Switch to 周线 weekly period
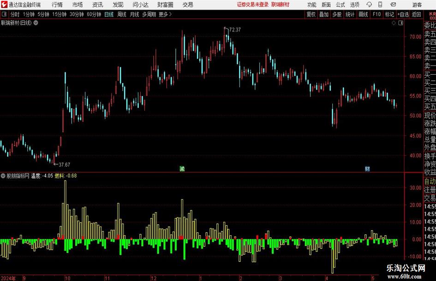436x281 pixels. tap(121, 14)
